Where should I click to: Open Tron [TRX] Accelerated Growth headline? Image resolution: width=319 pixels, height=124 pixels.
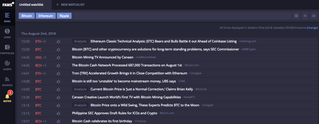130,73
